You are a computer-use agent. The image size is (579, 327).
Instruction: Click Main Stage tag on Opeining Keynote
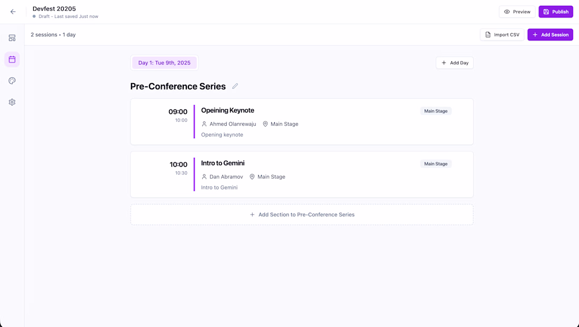(x=436, y=111)
